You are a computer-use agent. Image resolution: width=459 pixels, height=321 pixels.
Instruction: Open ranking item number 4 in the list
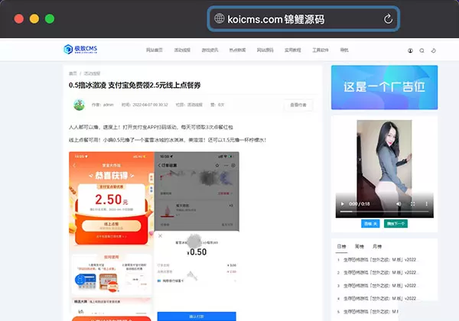coord(380,299)
